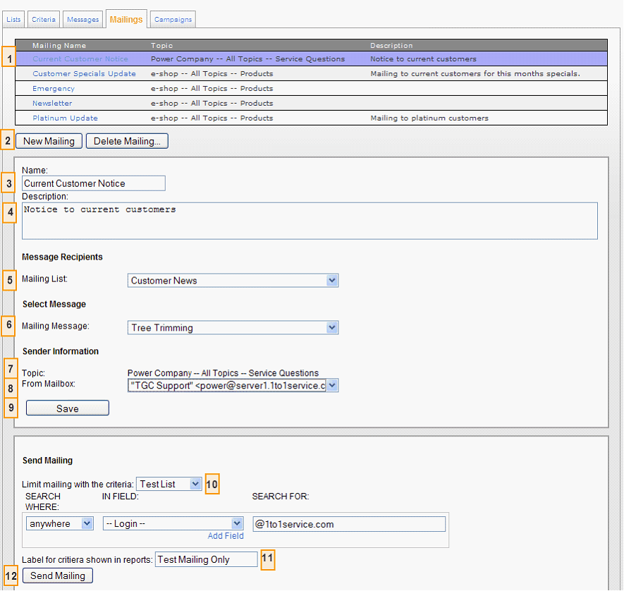Expand the From Mailbox dropdown
Viewport: 624px width, 591px height.
click(x=233, y=386)
